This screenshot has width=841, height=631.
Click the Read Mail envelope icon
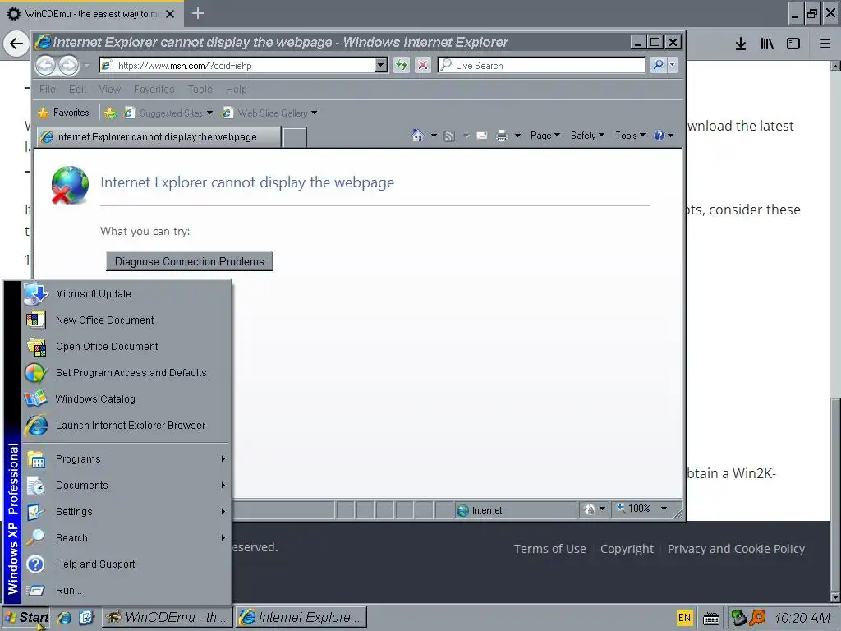[481, 136]
